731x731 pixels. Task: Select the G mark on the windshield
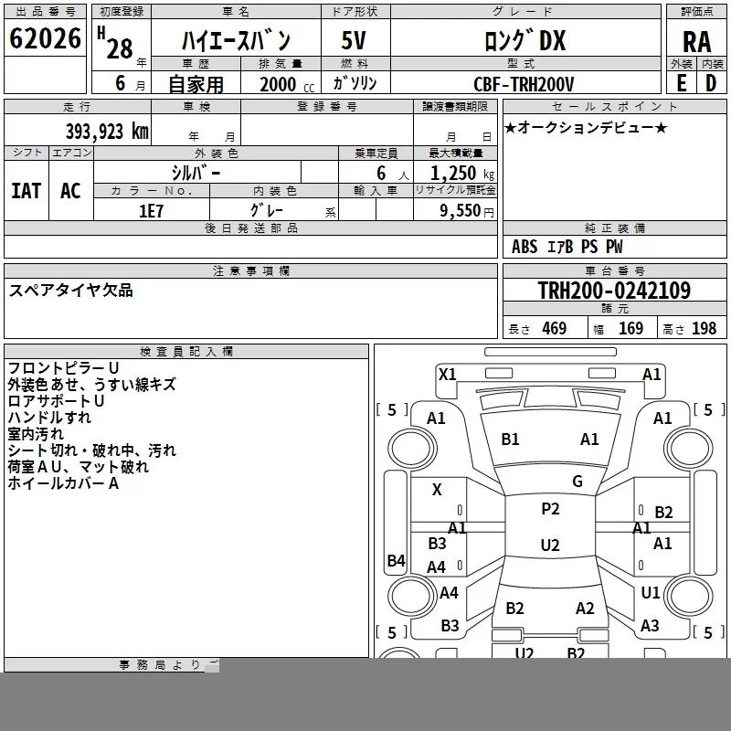577,481
